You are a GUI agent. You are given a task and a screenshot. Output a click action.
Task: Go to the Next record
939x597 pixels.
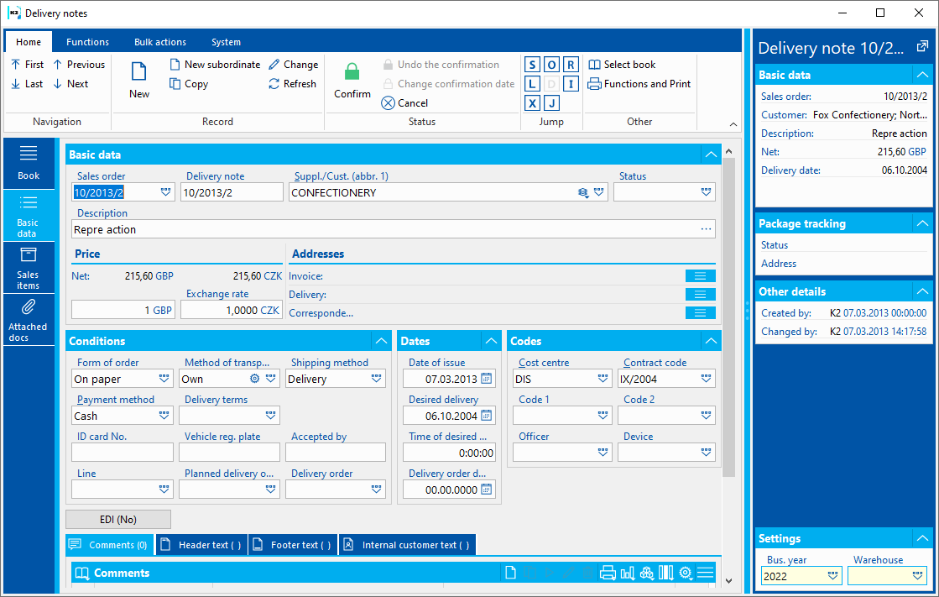[70, 84]
